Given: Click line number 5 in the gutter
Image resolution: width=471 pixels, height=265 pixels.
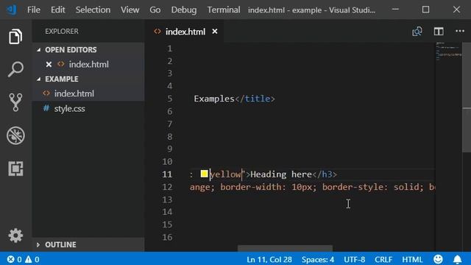Looking at the screenshot, I should [170, 99].
